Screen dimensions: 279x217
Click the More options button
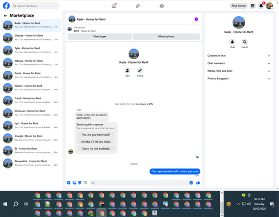(x=166, y=36)
